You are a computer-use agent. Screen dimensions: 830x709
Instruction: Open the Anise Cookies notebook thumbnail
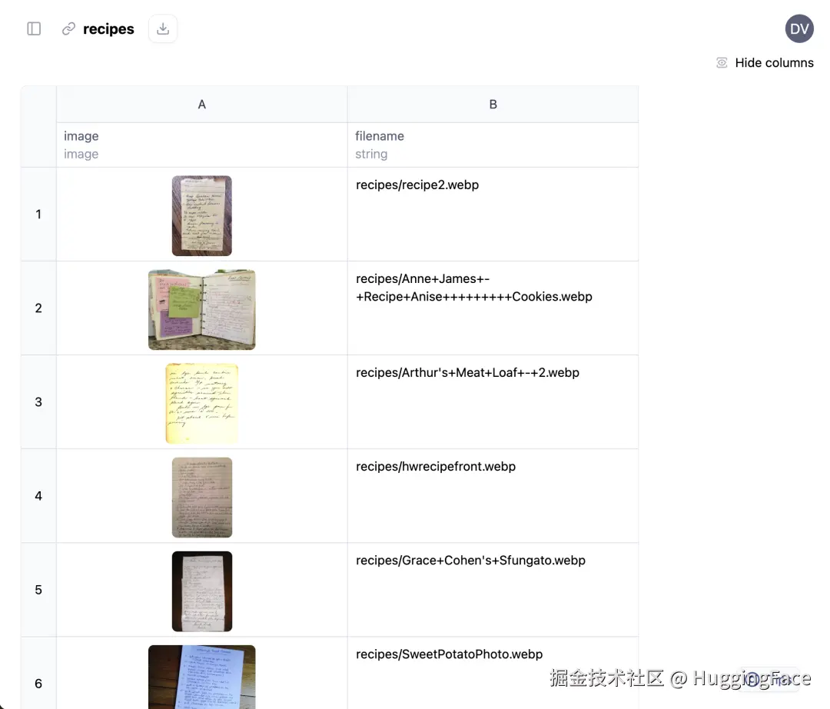[x=201, y=309]
